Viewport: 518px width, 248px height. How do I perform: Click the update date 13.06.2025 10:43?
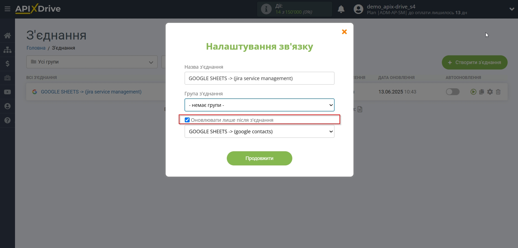(397, 92)
